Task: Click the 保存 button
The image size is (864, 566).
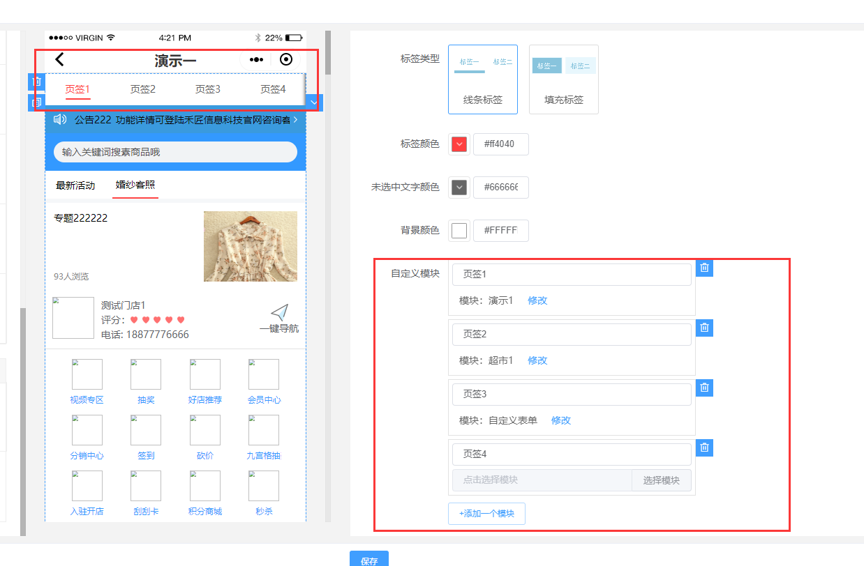Action: point(369,558)
